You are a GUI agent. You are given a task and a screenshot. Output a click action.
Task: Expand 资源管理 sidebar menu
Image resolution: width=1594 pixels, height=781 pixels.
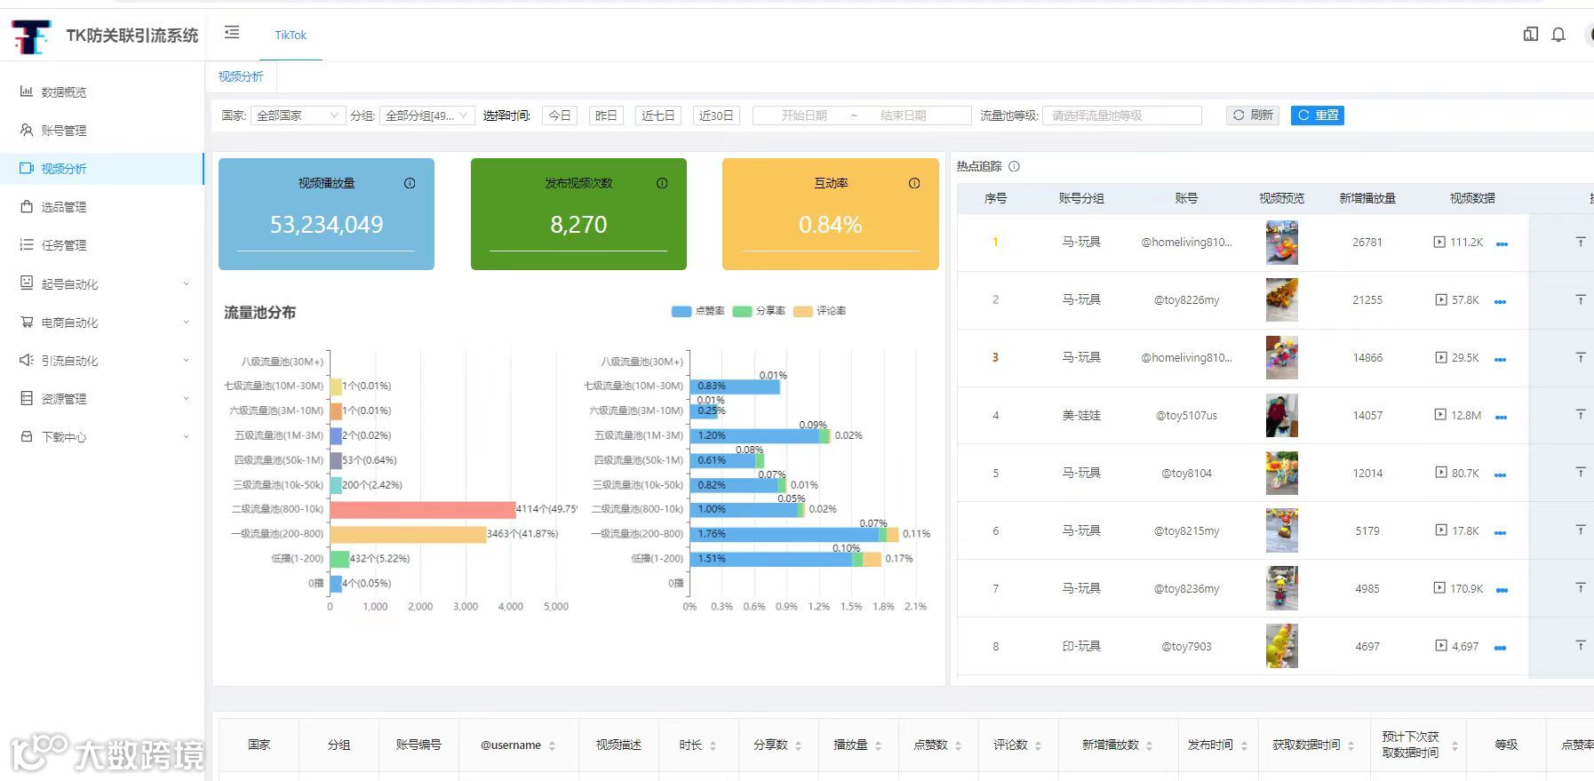102,399
